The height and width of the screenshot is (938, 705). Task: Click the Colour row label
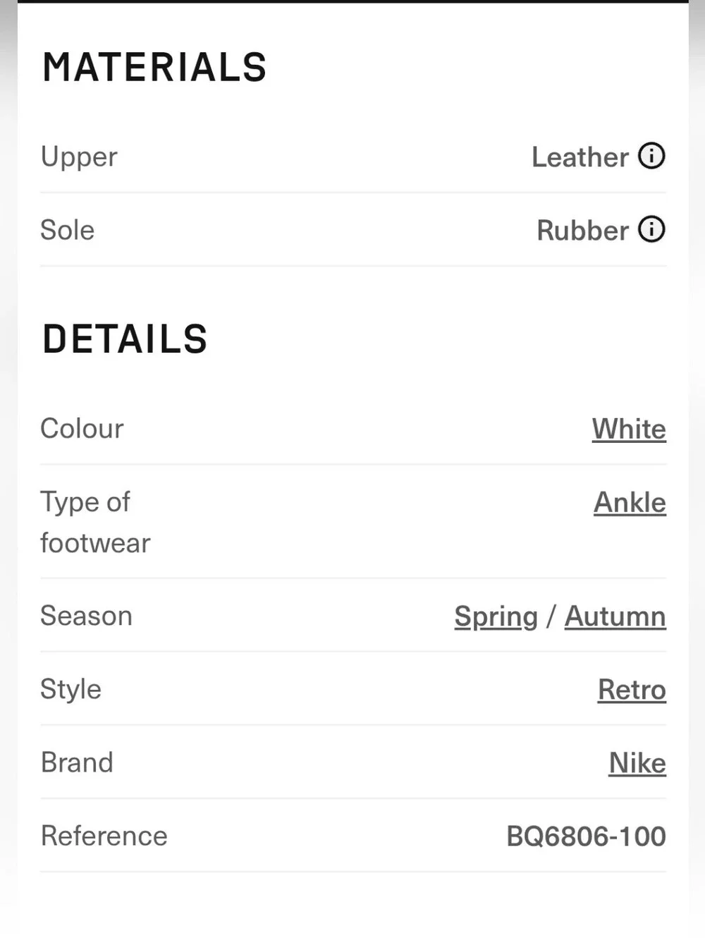[x=82, y=428]
